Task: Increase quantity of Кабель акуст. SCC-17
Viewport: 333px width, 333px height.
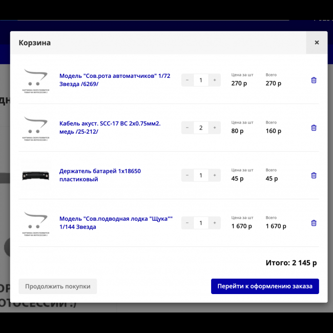Action: pyautogui.click(x=214, y=128)
